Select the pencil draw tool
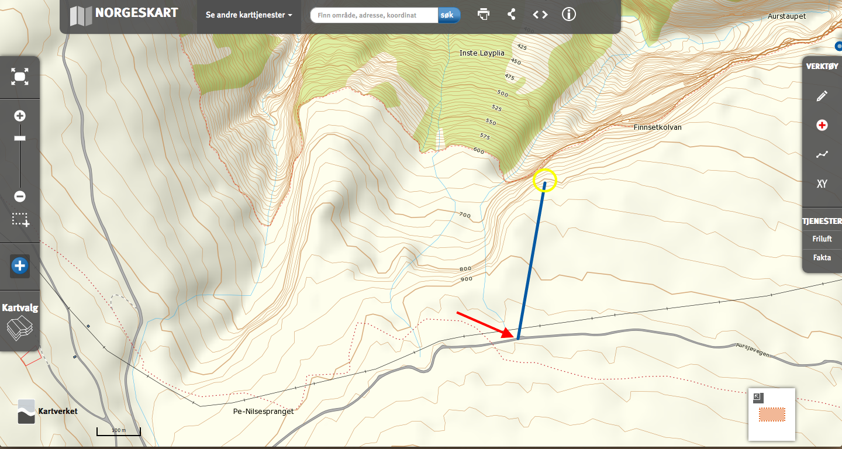This screenshot has width=842, height=449. click(822, 96)
